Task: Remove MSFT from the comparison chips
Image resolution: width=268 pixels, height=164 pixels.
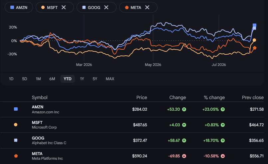Action: 64,7
